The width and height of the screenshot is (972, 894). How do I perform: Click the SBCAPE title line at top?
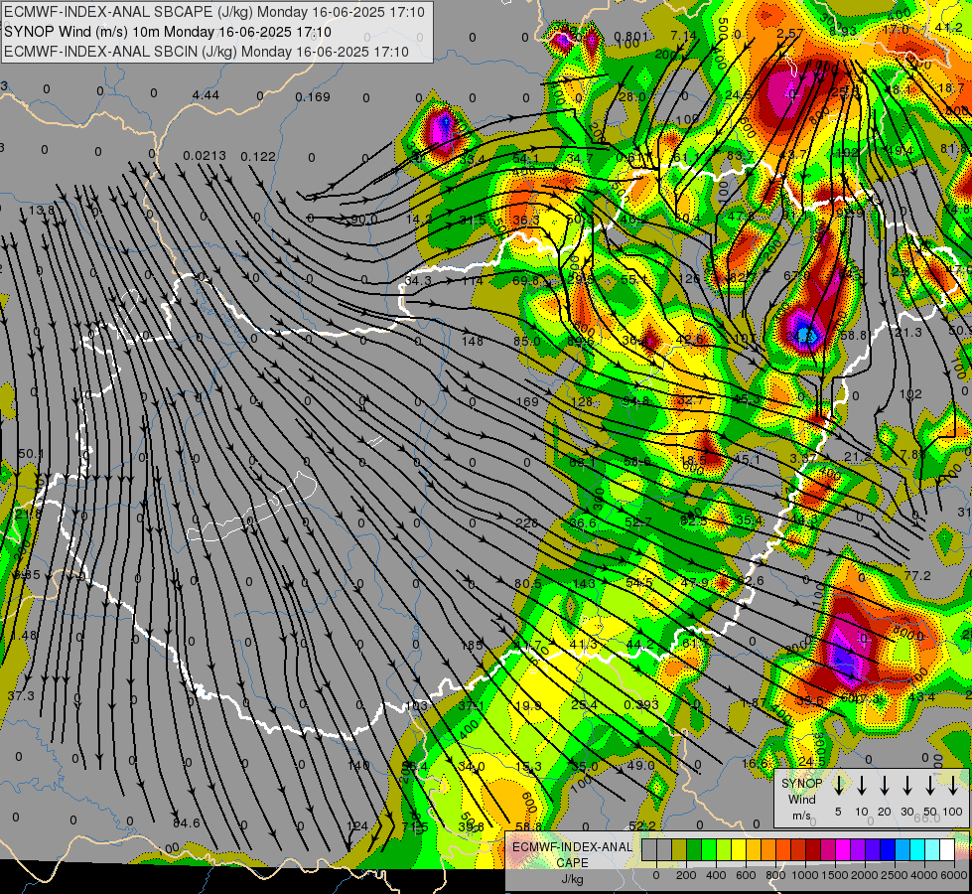pyautogui.click(x=214, y=12)
